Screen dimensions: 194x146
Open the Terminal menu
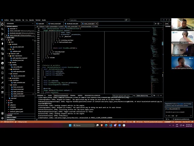[38, 20]
